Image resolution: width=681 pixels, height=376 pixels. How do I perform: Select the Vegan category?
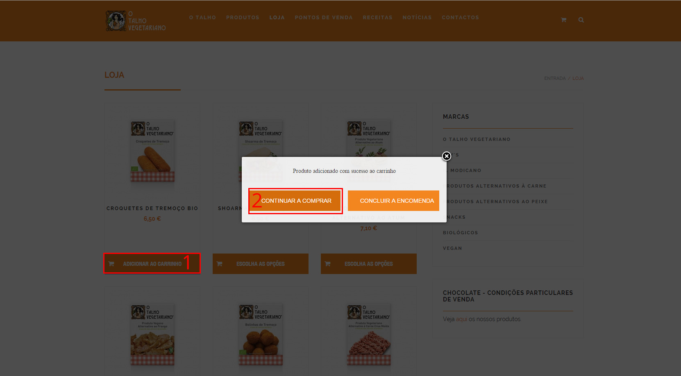point(452,248)
